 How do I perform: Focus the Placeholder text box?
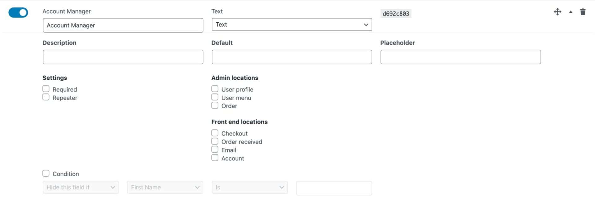(461, 57)
